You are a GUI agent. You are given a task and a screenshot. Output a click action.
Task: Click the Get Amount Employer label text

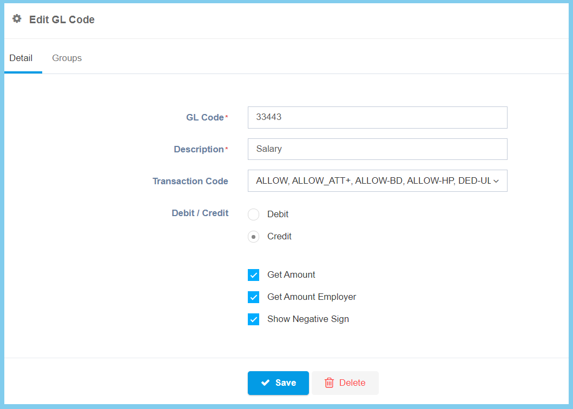pos(312,297)
